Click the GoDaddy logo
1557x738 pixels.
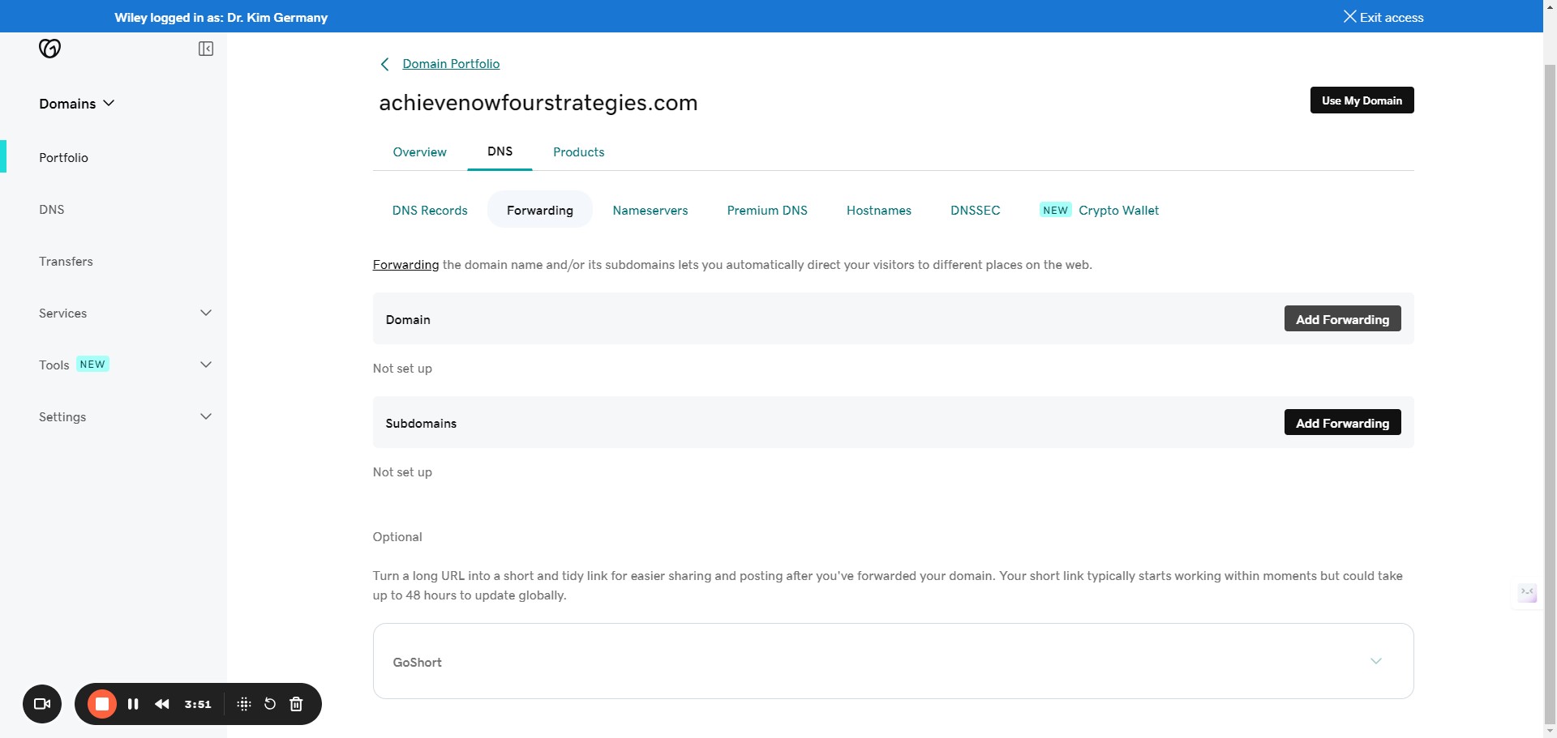pyautogui.click(x=49, y=49)
